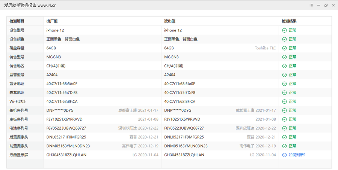The width and height of the screenshot is (338, 170).
Task: Open the list menu icon in title bar
Action: pyautogui.click(x=311, y=5)
